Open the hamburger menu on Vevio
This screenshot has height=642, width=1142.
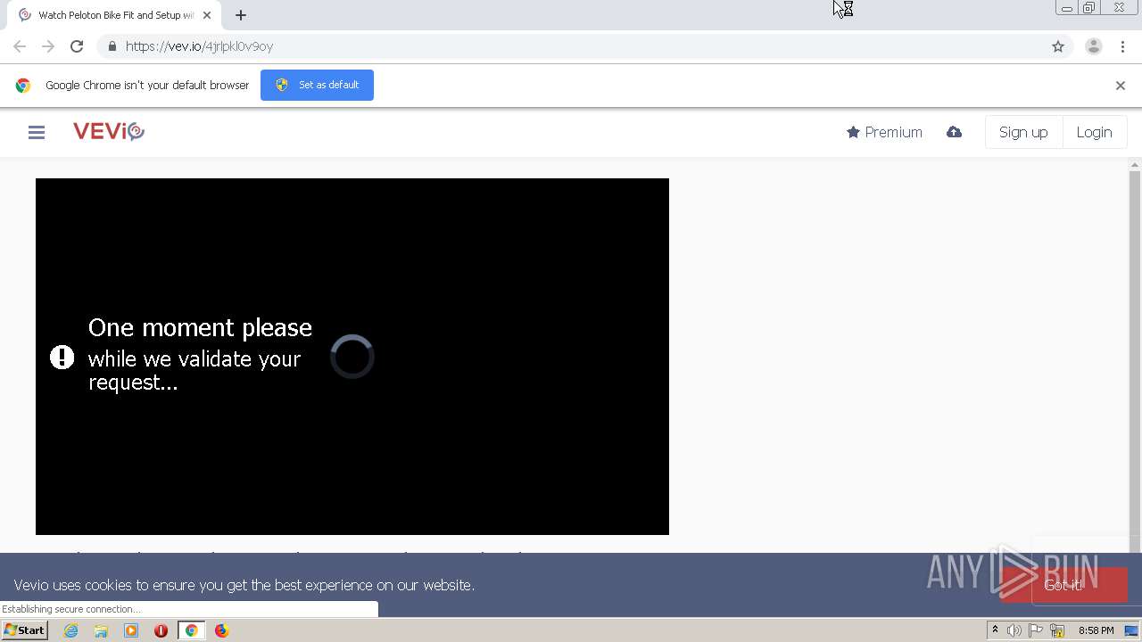coord(37,132)
